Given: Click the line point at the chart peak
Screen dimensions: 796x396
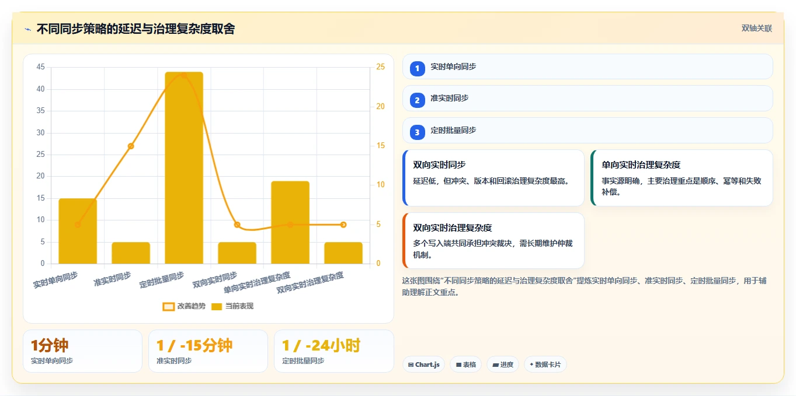Looking at the screenshot, I should (184, 75).
